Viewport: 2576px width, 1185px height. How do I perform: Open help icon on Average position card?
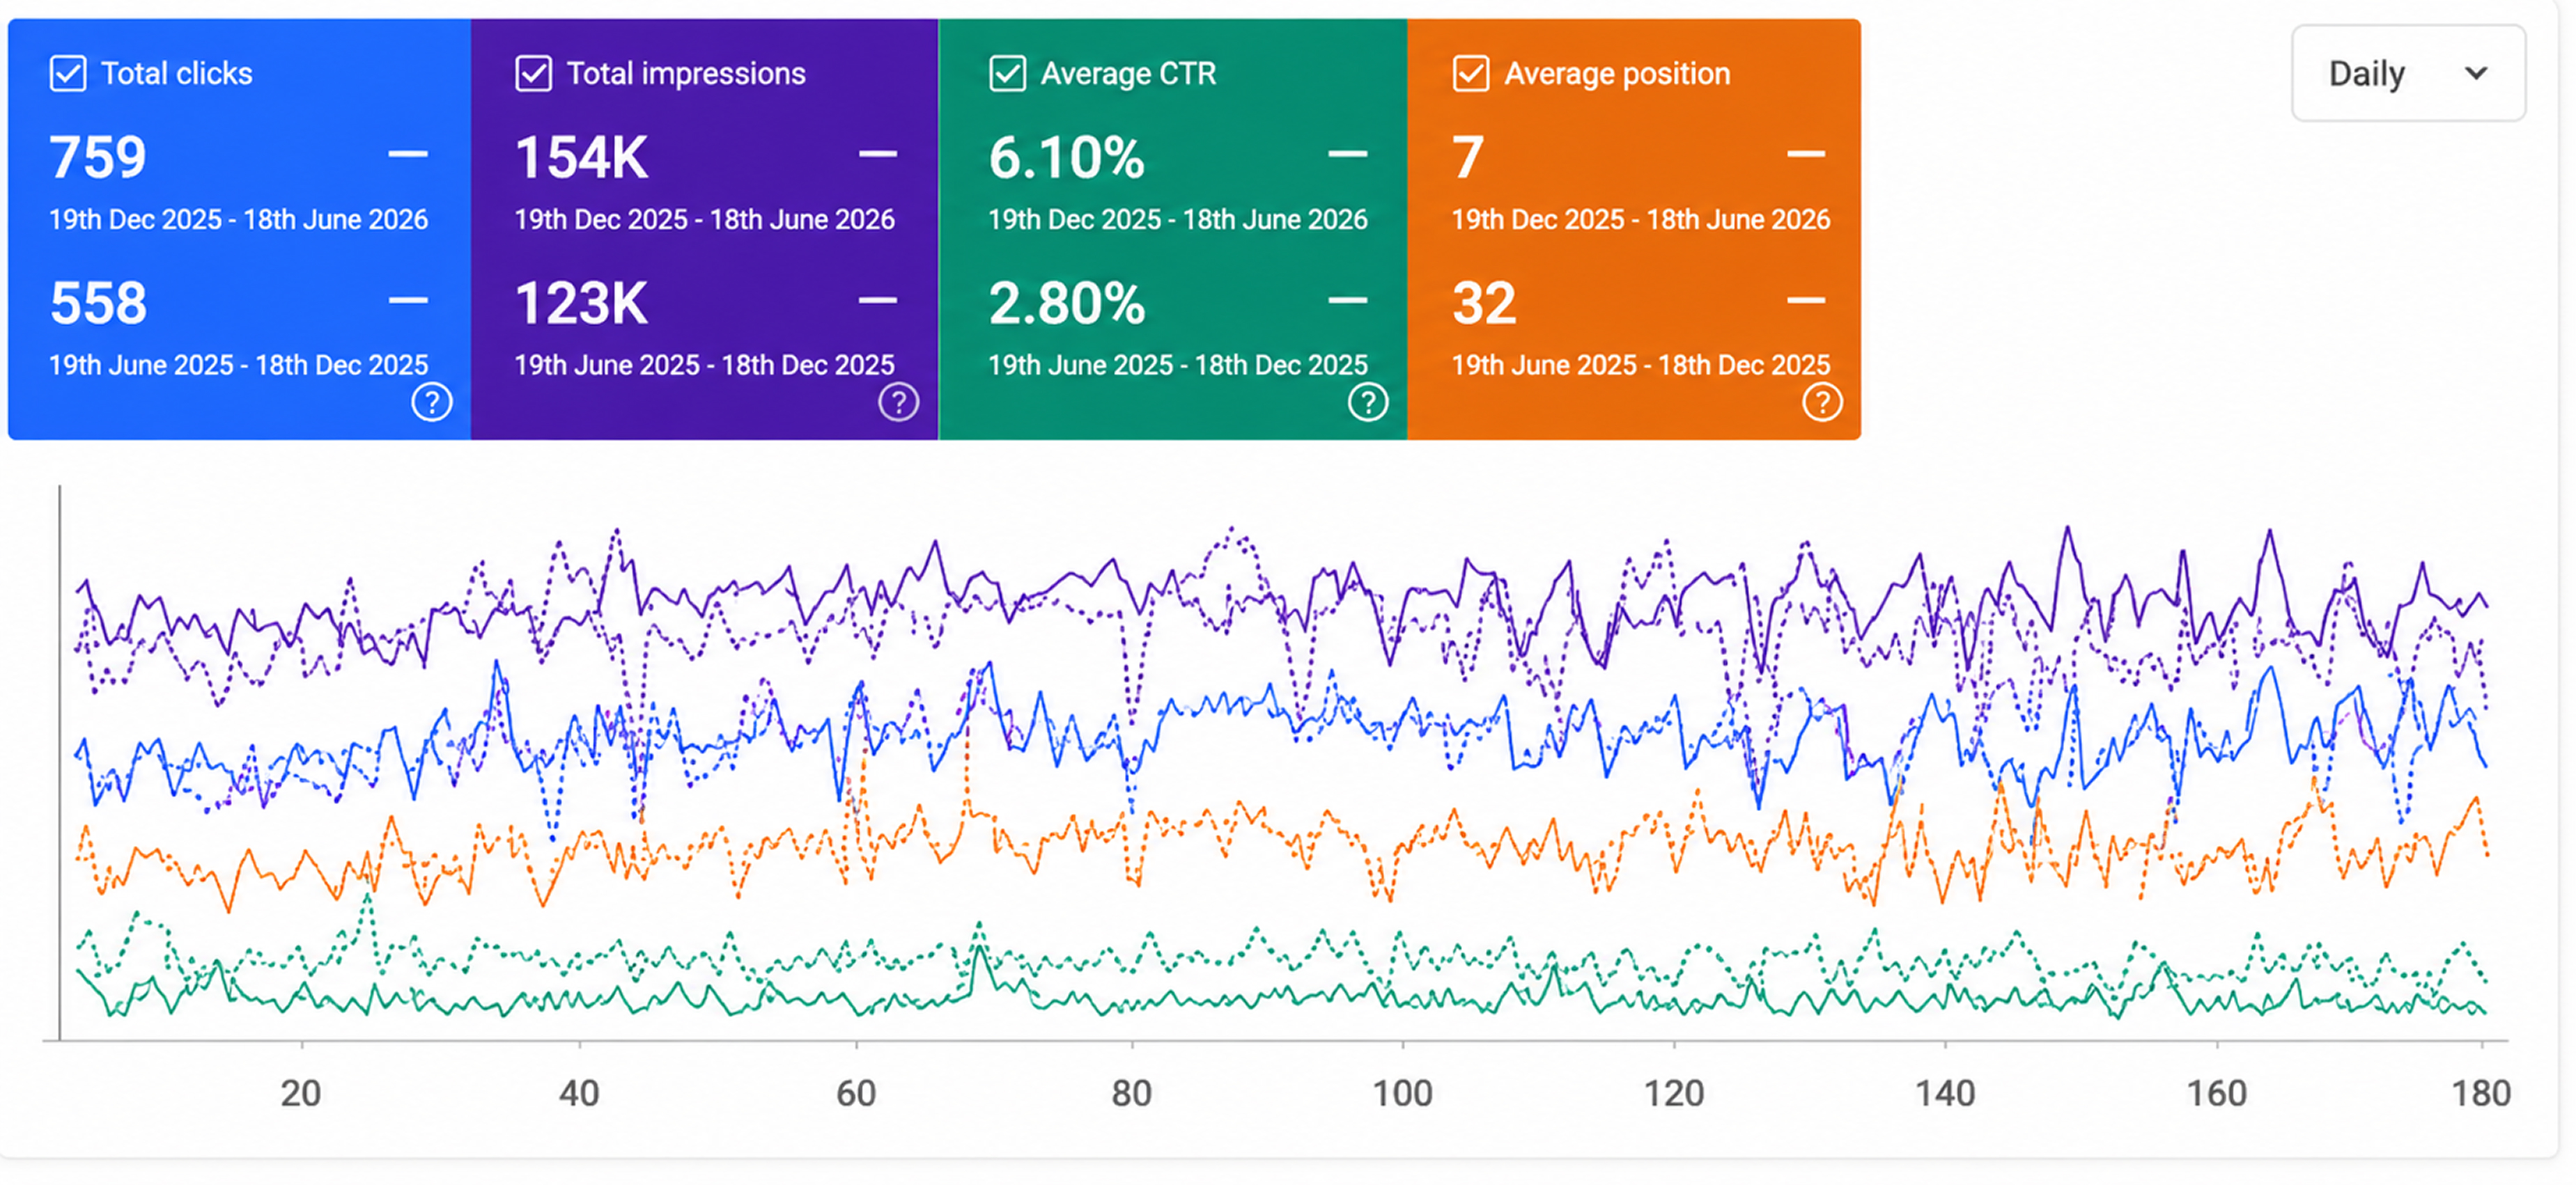(1822, 402)
